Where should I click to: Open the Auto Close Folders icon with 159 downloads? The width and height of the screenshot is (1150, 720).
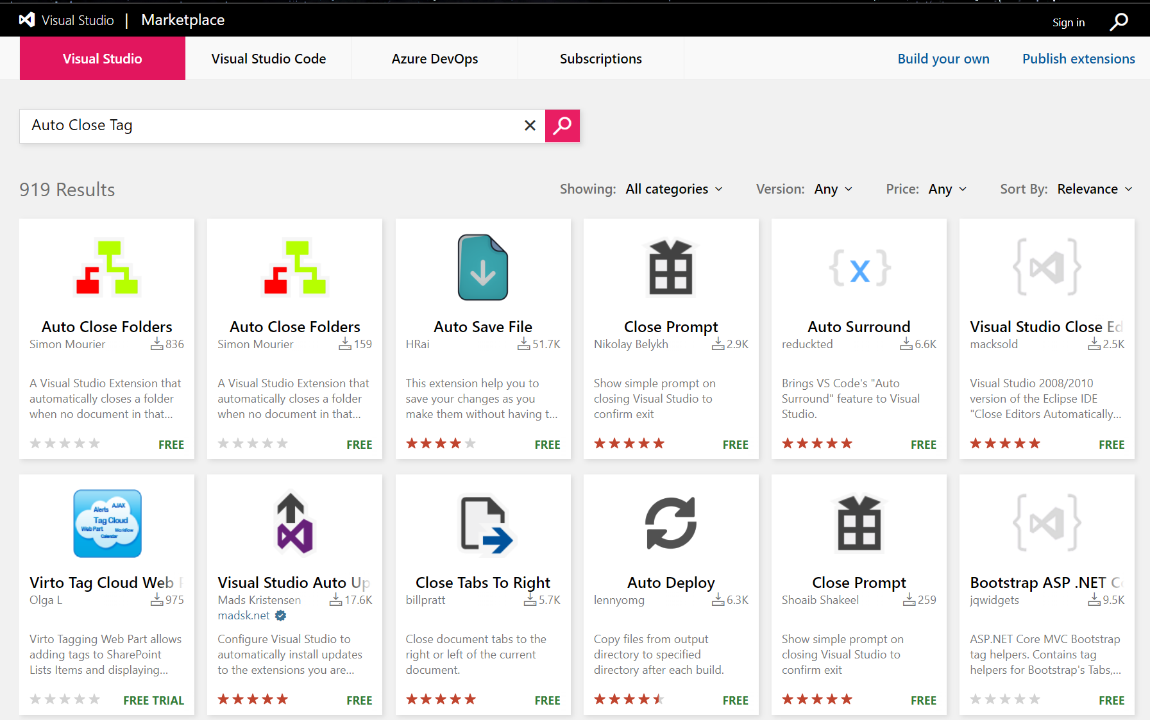tap(295, 267)
